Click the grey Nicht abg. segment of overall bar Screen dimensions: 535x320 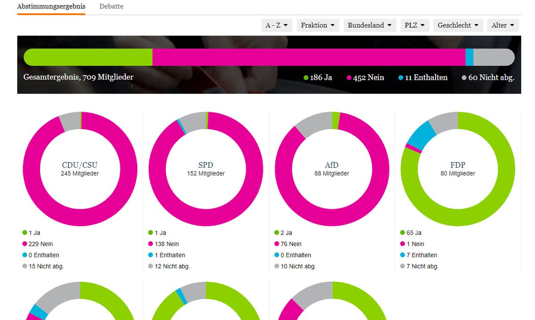[494, 57]
